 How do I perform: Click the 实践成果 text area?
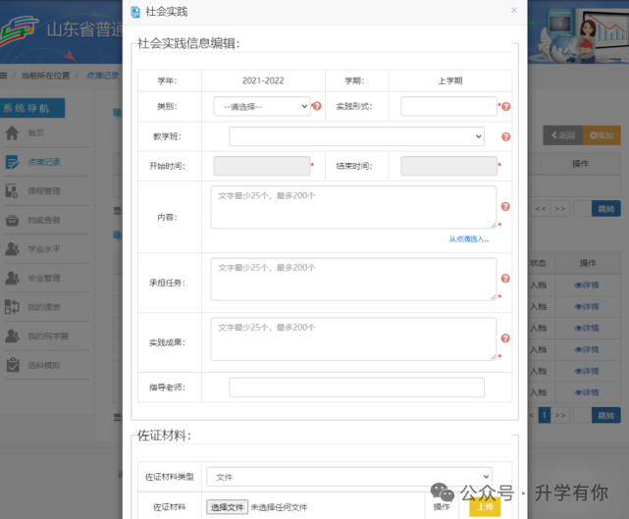pos(353,338)
